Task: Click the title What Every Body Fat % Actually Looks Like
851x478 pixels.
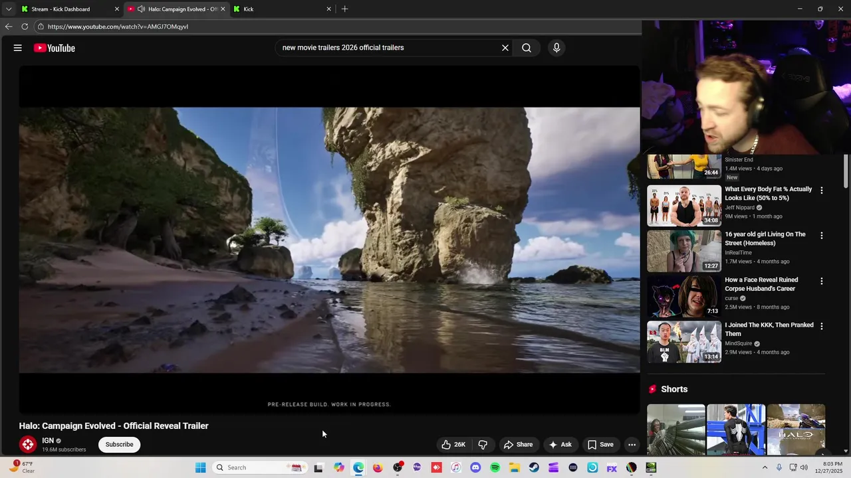Action: [x=768, y=193]
